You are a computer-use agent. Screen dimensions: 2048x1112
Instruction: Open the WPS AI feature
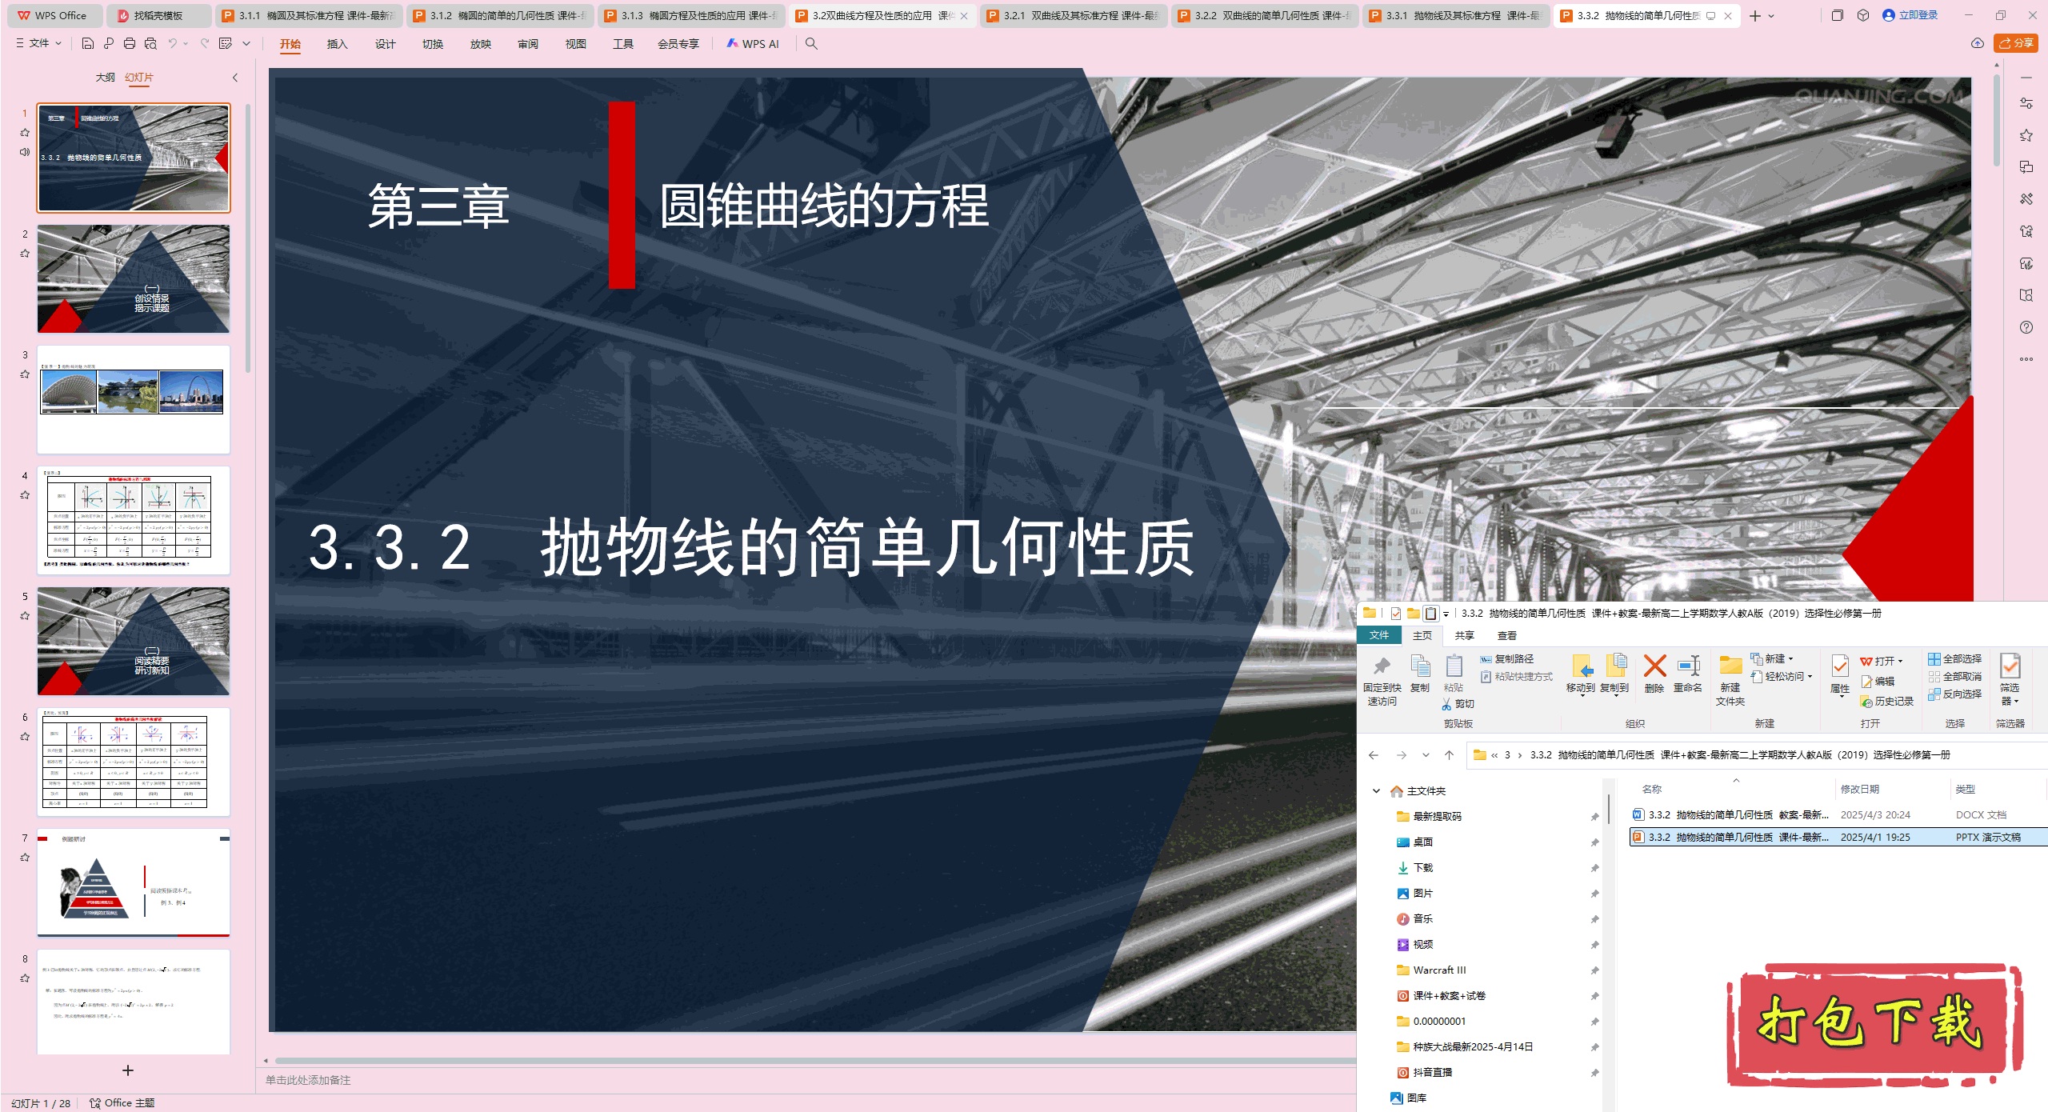pos(752,44)
